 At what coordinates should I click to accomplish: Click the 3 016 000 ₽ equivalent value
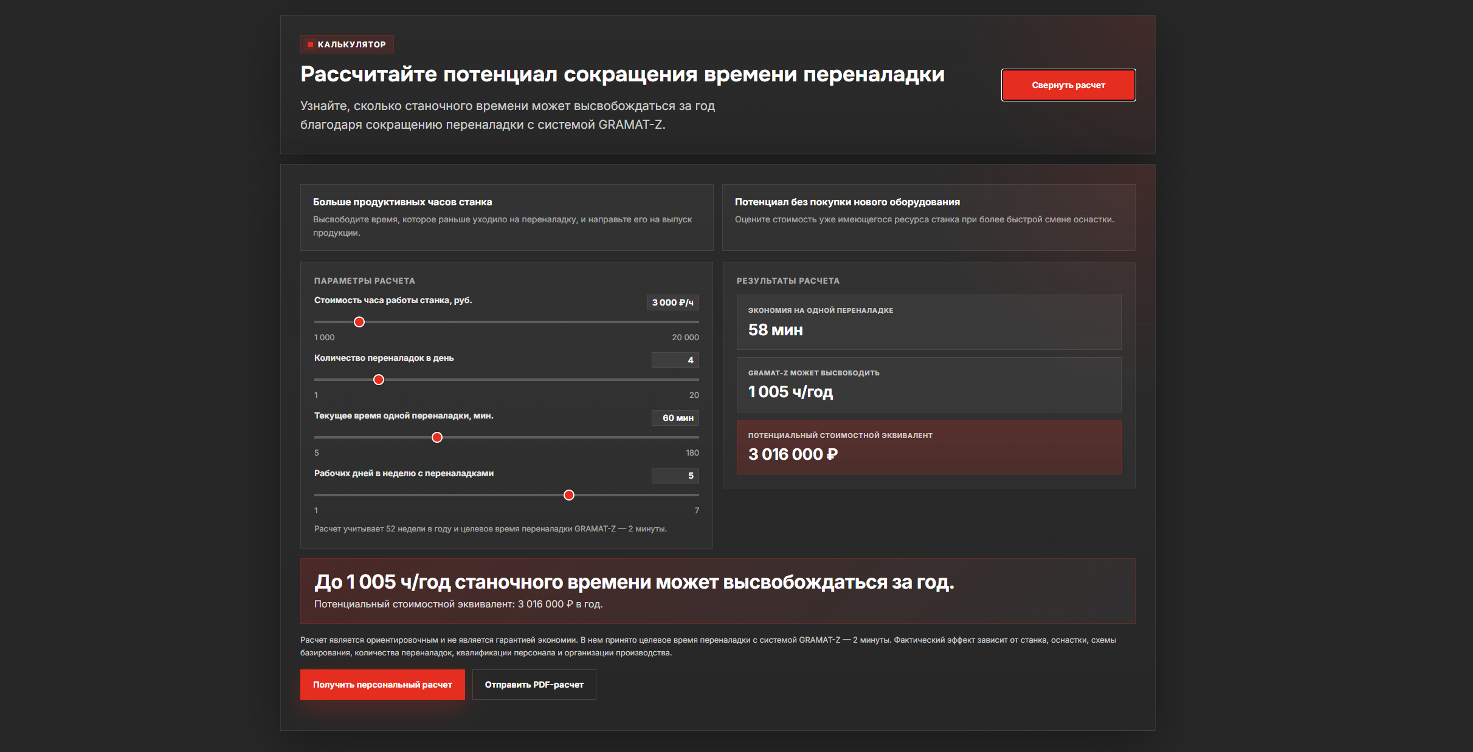tap(793, 454)
